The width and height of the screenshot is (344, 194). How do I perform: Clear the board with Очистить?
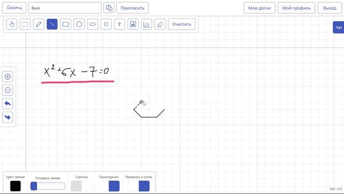(182, 24)
